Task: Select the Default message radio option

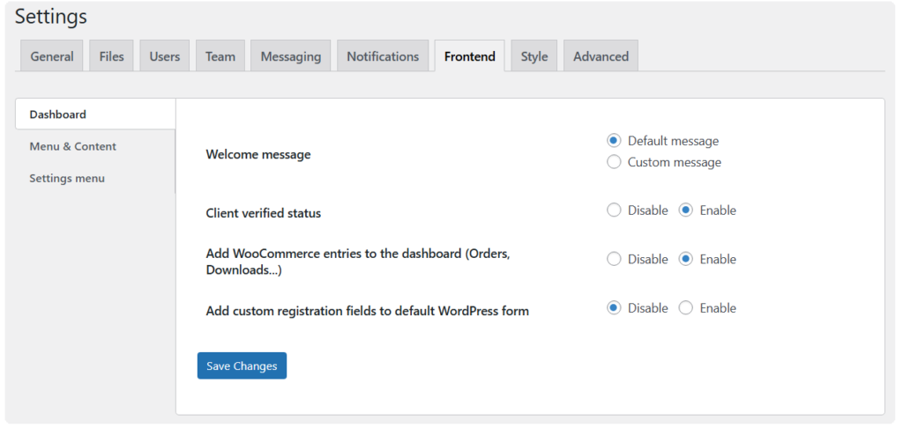Action: click(615, 141)
